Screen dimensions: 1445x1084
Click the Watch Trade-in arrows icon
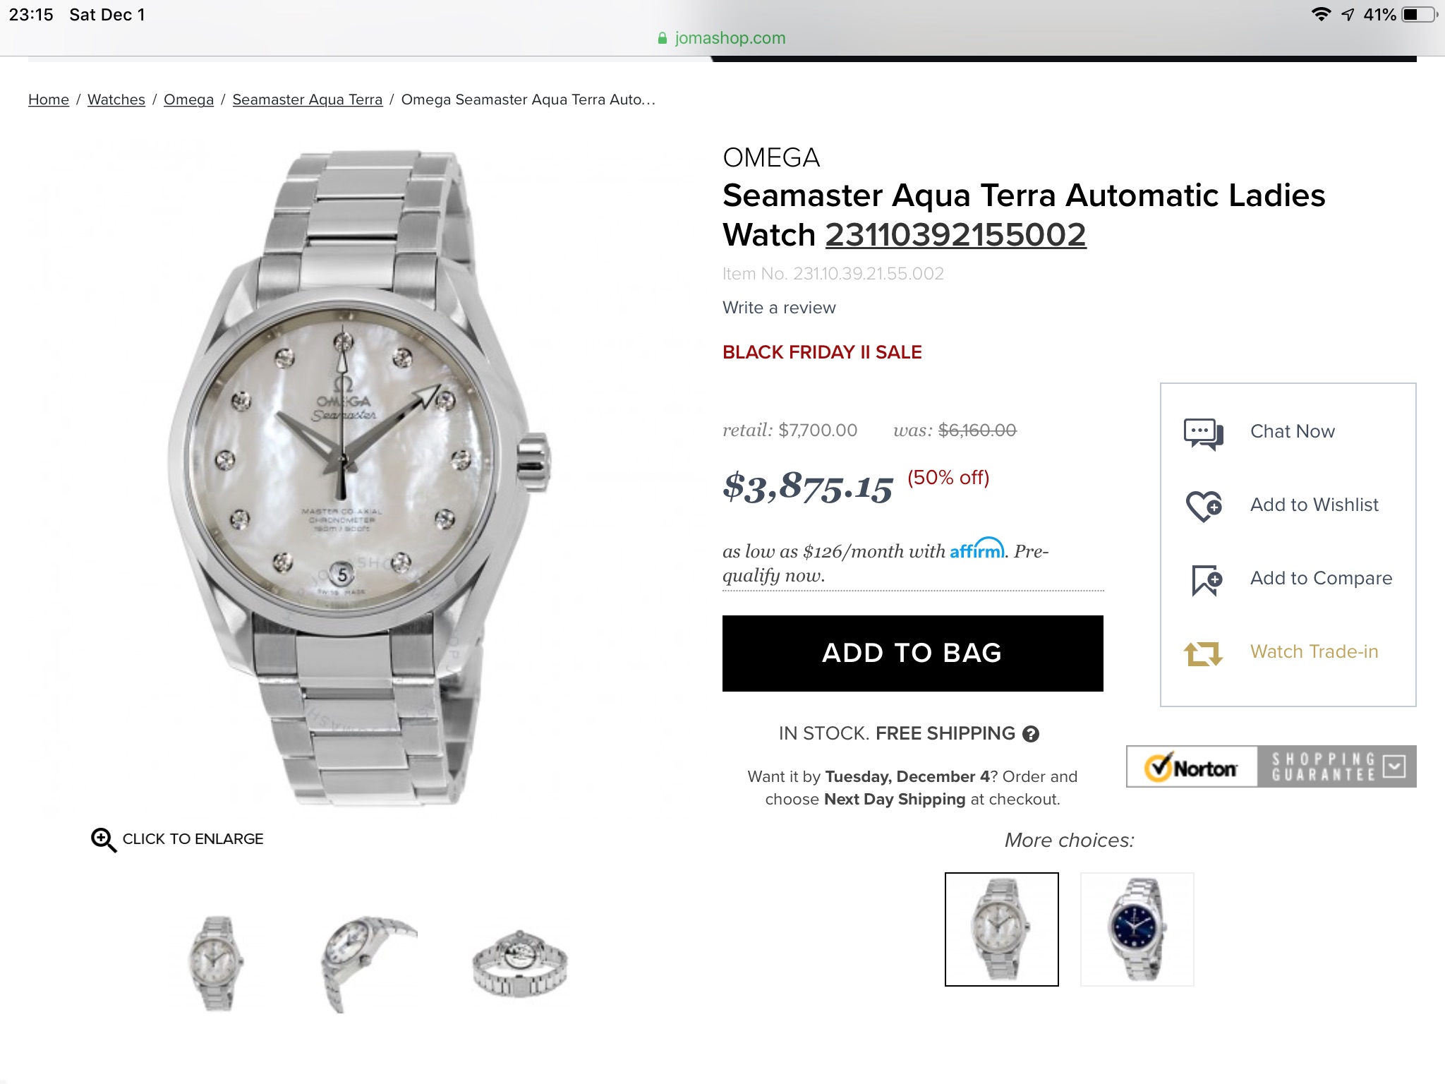tap(1203, 653)
